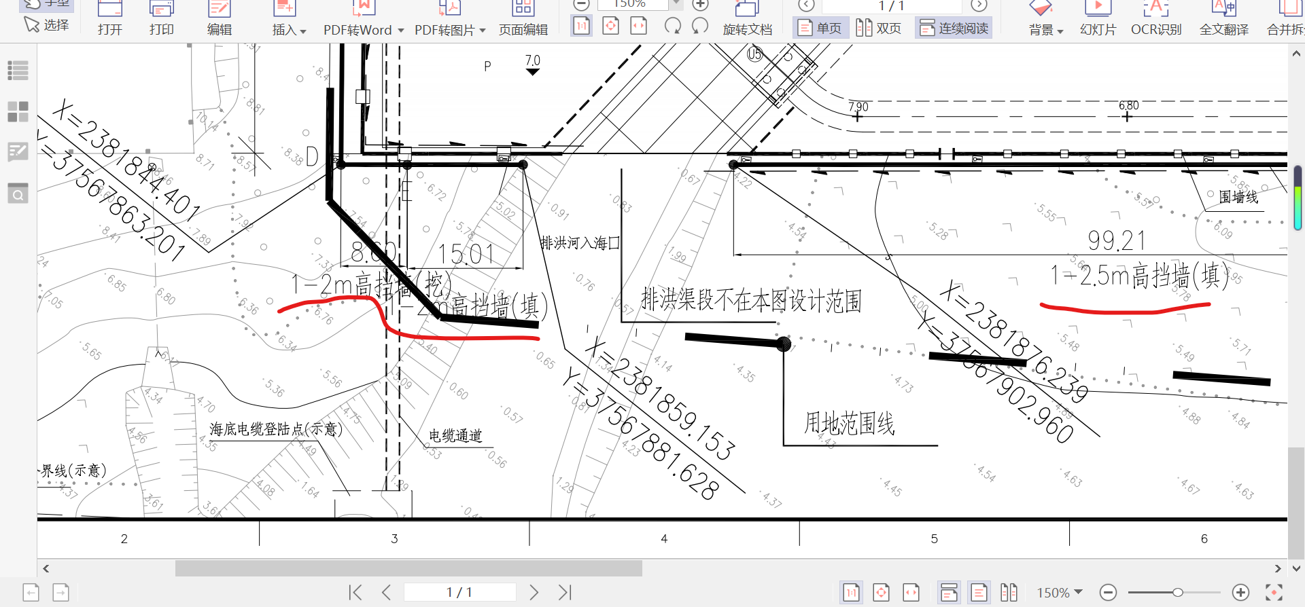Go to previous page in status bar
The height and width of the screenshot is (607, 1305).
point(387,592)
